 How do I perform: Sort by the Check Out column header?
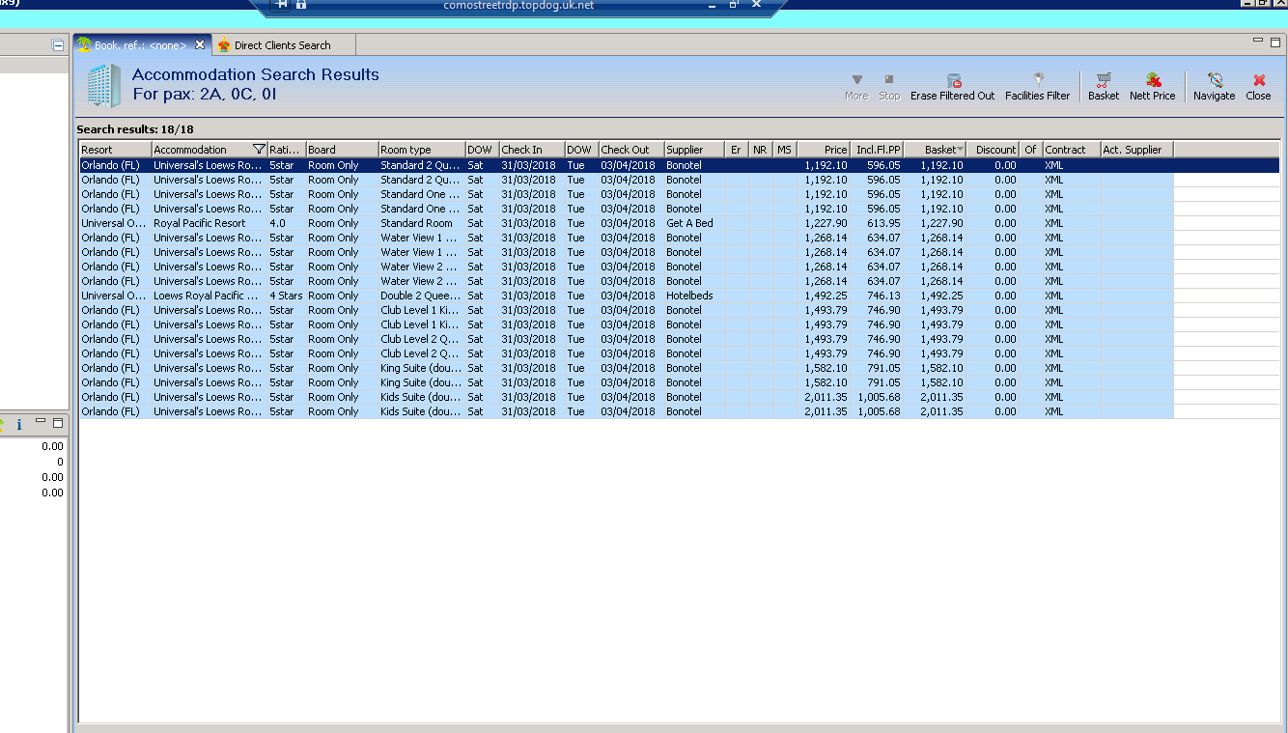[631, 150]
